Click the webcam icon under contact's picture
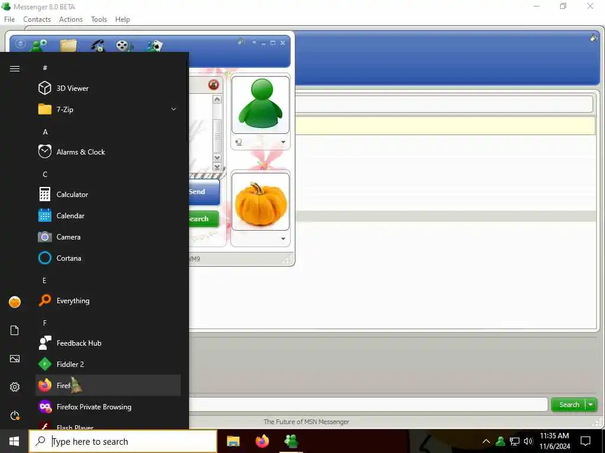605x453 pixels. tap(239, 142)
